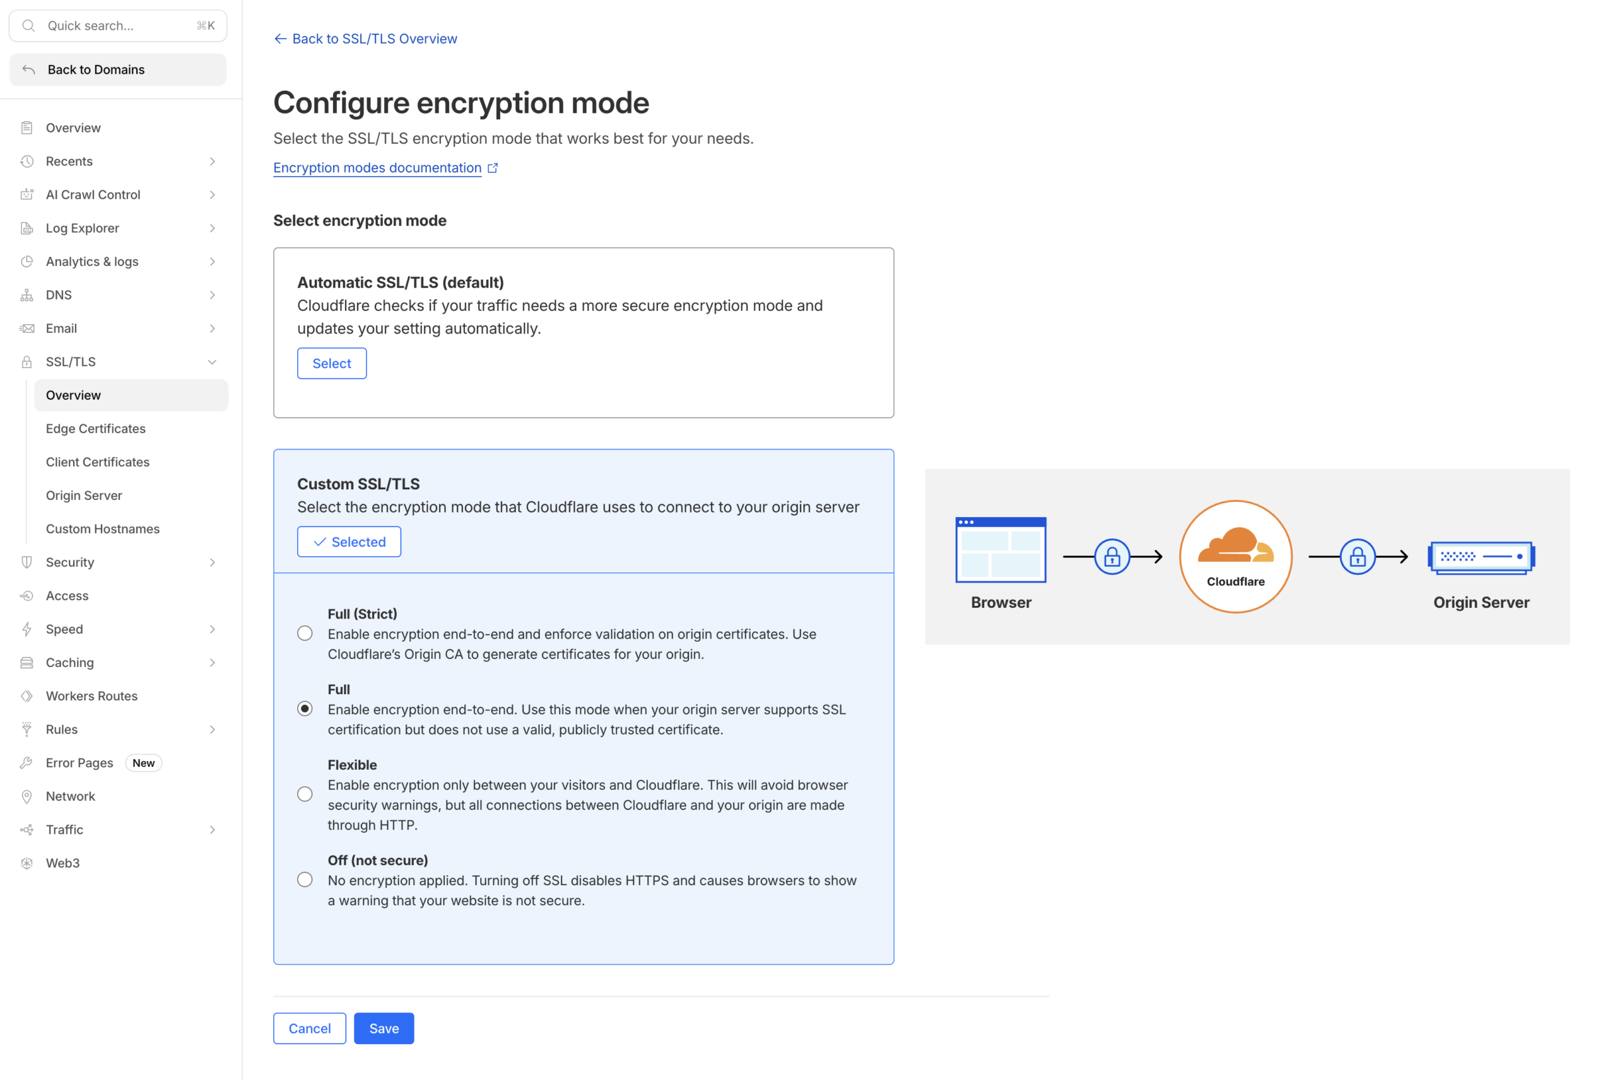The width and height of the screenshot is (1615, 1080).
Task: Select the Email section icon
Action: point(27,328)
